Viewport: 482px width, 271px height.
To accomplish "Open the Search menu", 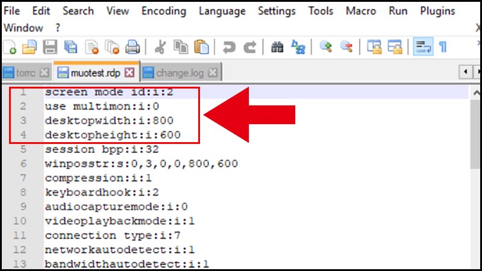I will [78, 11].
